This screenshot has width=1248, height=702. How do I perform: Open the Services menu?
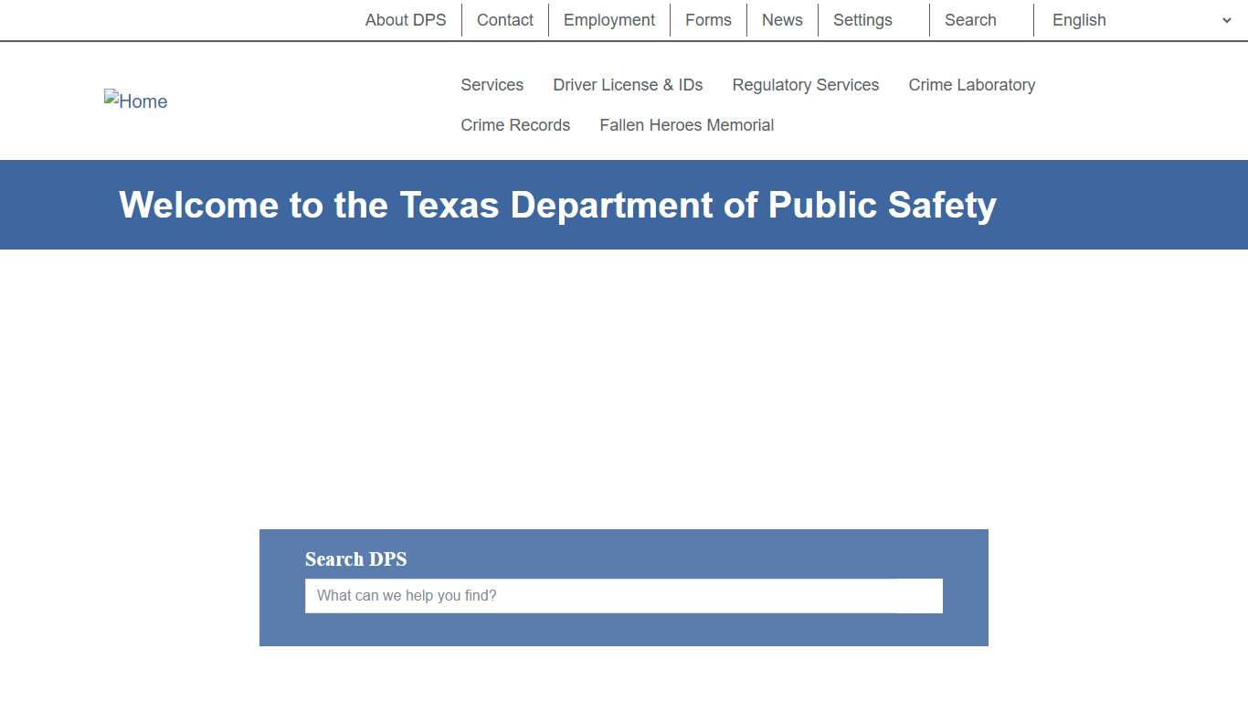492,85
